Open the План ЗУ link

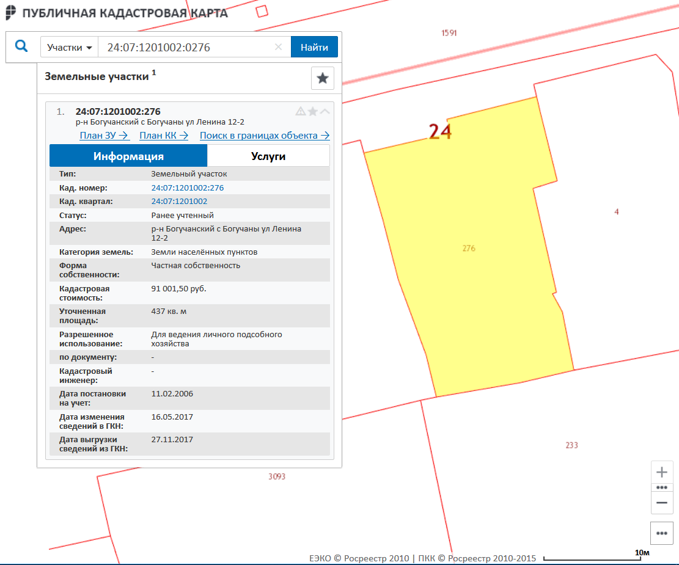click(x=104, y=136)
